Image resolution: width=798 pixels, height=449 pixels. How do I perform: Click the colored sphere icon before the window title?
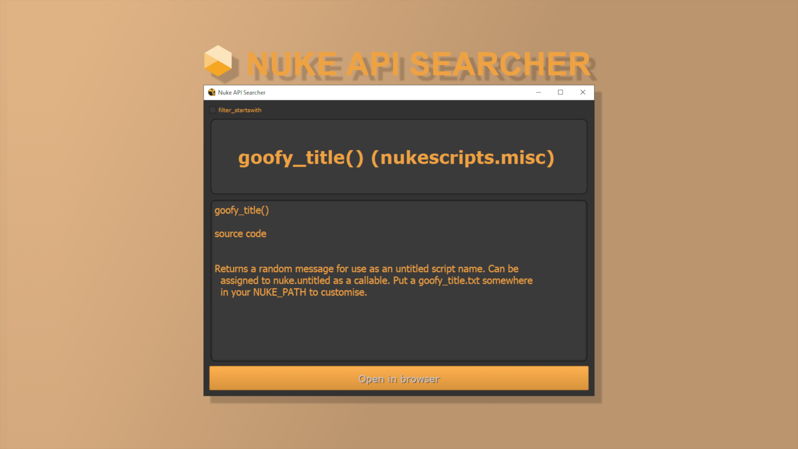(212, 92)
